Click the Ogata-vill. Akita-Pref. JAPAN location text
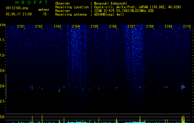Screen dimensions: 194x123 coord(138,7)
